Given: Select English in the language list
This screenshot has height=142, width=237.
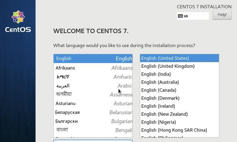Looking at the screenshot, I should click(93, 59).
